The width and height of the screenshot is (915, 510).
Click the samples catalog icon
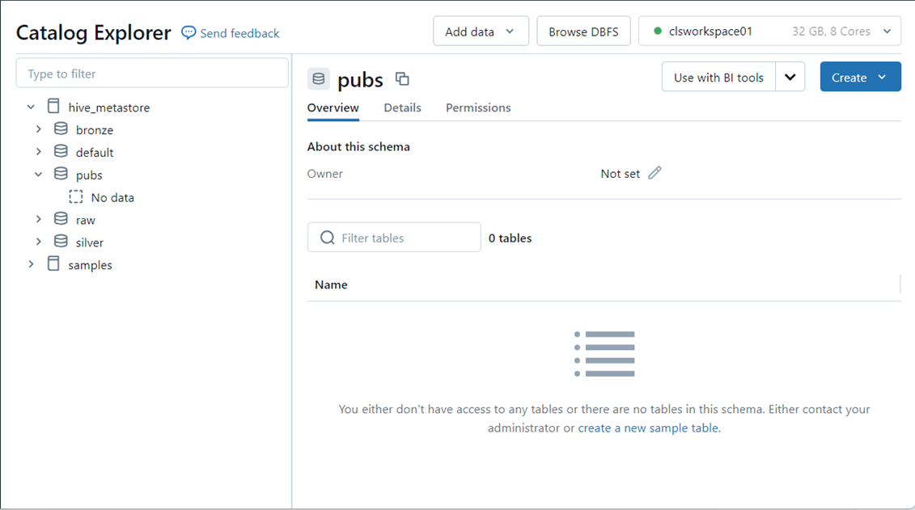coord(53,264)
